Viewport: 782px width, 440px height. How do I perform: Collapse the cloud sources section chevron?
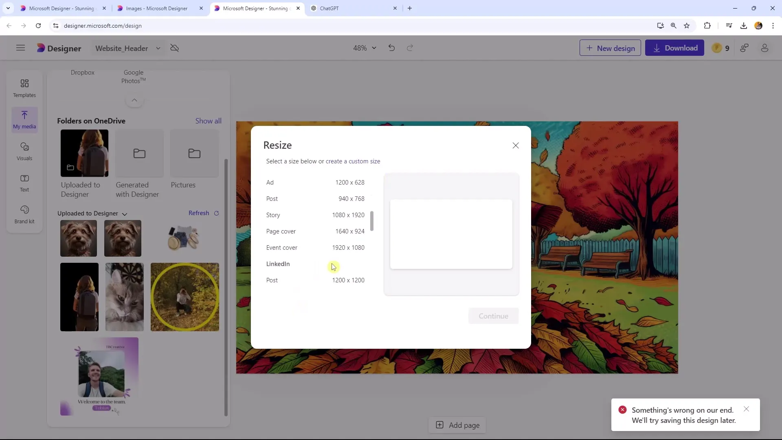coord(134,100)
